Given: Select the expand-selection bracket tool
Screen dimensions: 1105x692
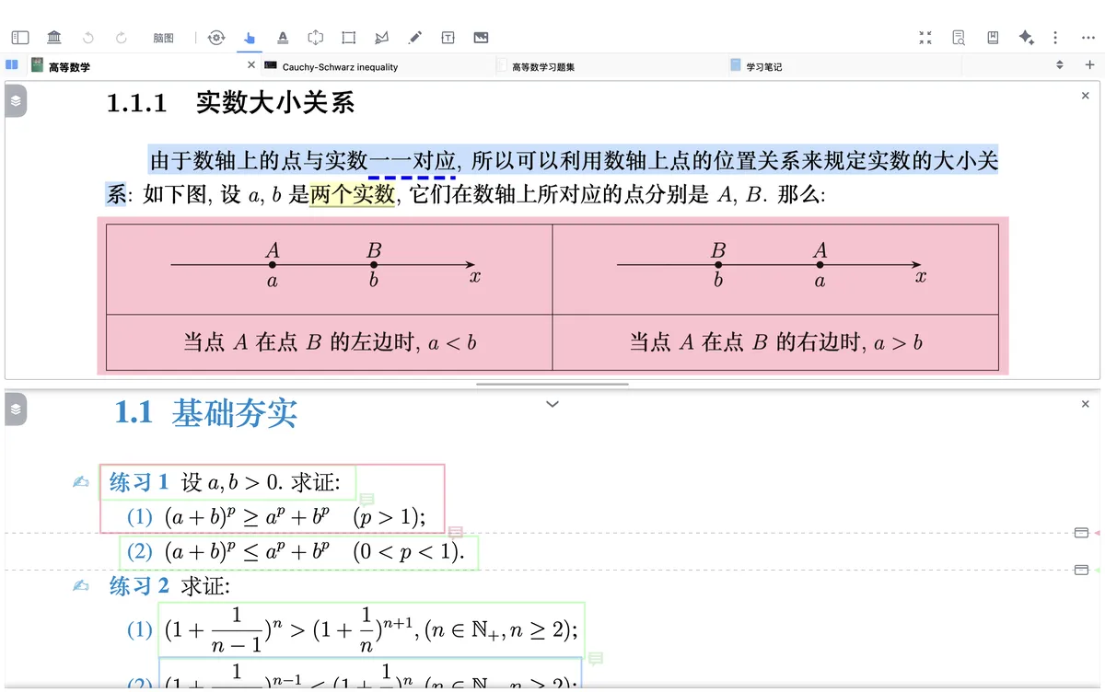Looking at the screenshot, I should coord(316,38).
